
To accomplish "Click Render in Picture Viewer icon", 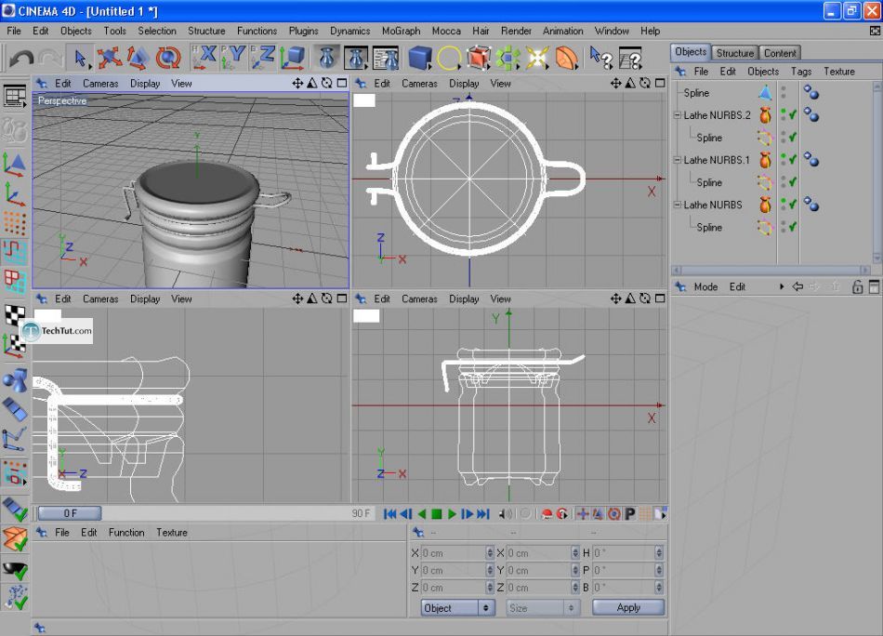I will point(356,58).
